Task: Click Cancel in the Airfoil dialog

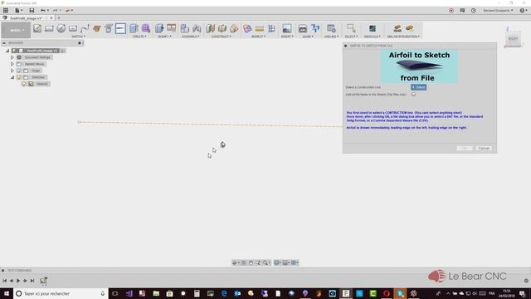Action: [484, 149]
